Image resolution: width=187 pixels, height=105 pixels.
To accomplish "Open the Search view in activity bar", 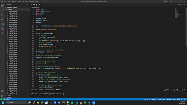I will click(2, 10).
